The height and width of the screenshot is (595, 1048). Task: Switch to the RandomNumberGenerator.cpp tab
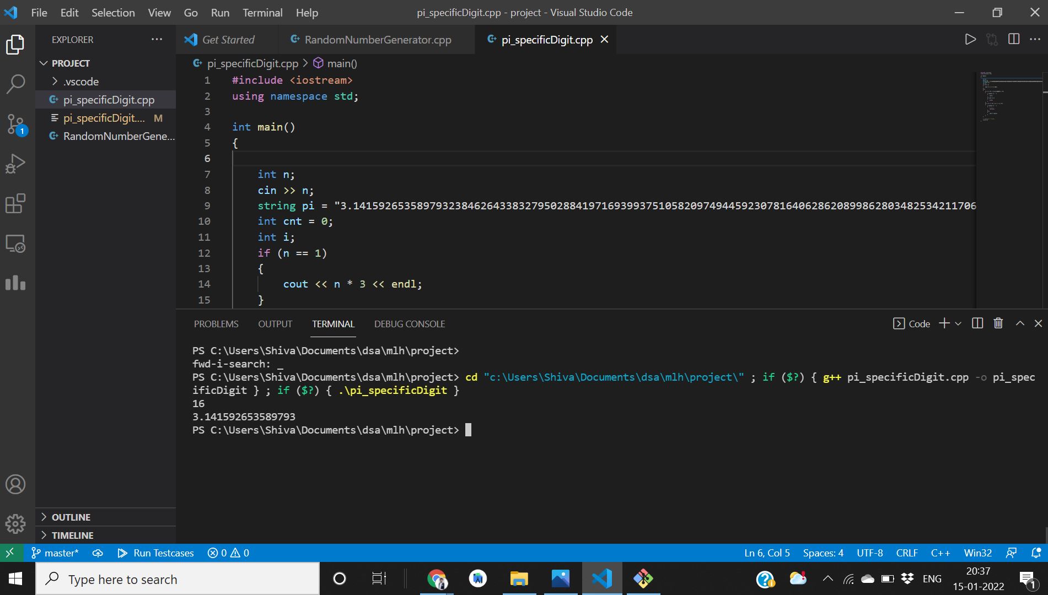[x=377, y=40]
